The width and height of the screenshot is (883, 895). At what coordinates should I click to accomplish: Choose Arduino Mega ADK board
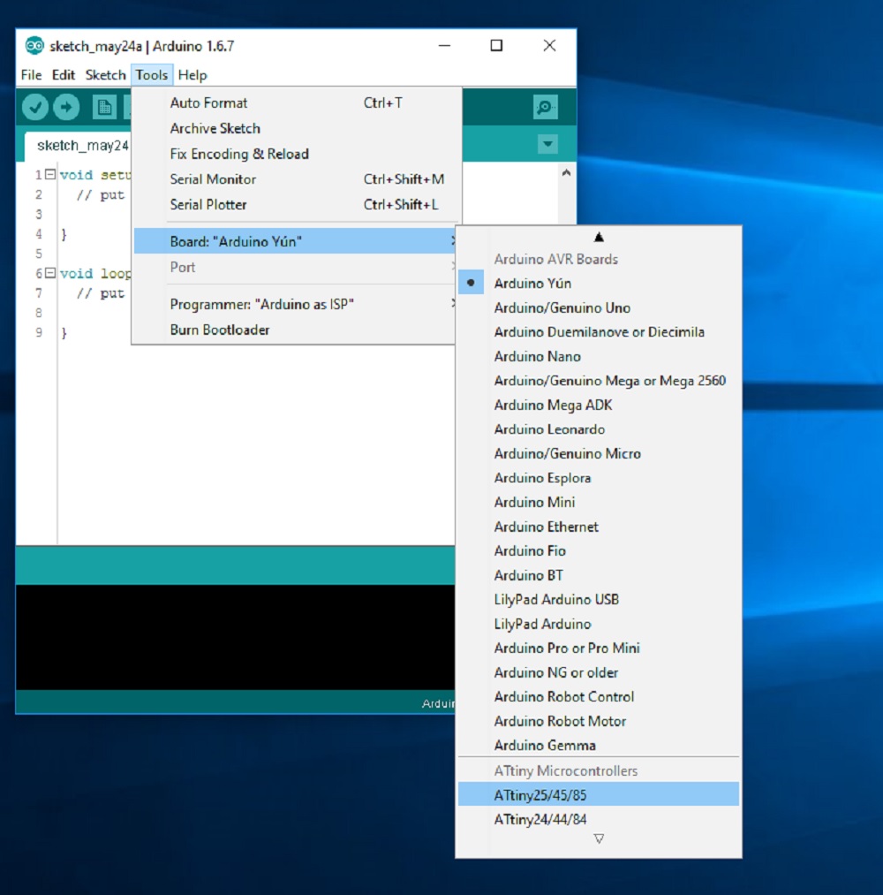tap(599, 405)
